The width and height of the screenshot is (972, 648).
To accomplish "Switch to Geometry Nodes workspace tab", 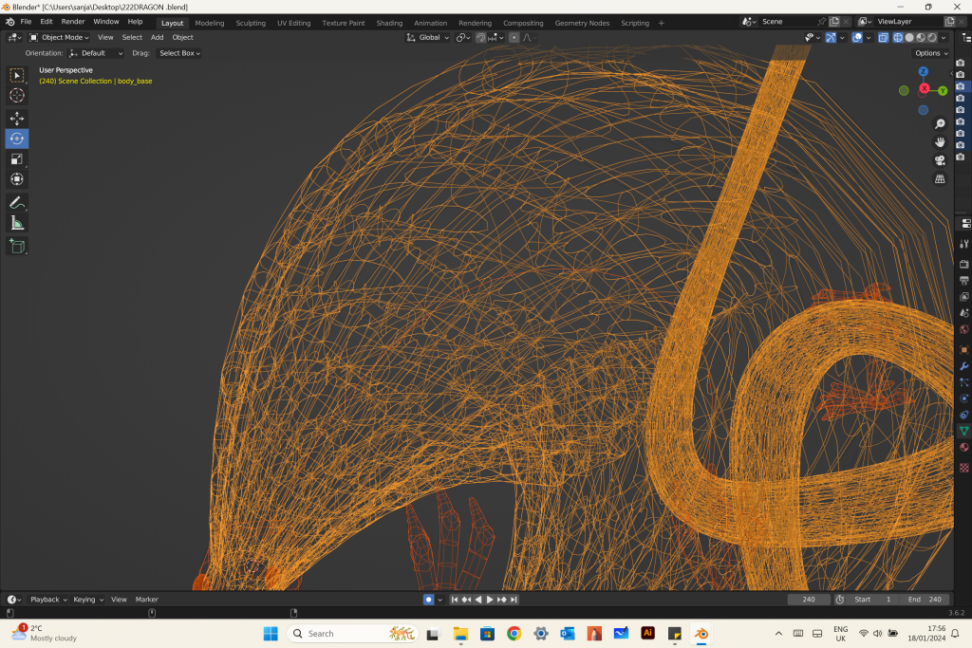I will tap(582, 23).
